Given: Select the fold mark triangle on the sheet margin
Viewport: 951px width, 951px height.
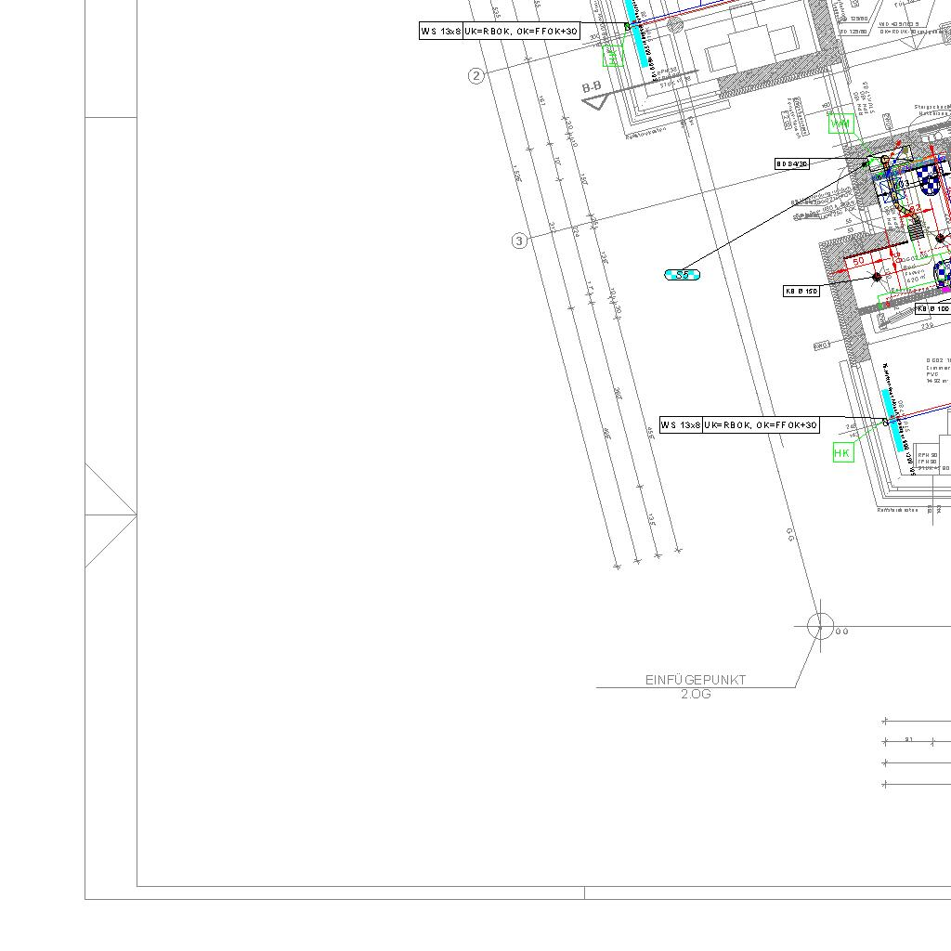Looking at the screenshot, I should (110, 515).
